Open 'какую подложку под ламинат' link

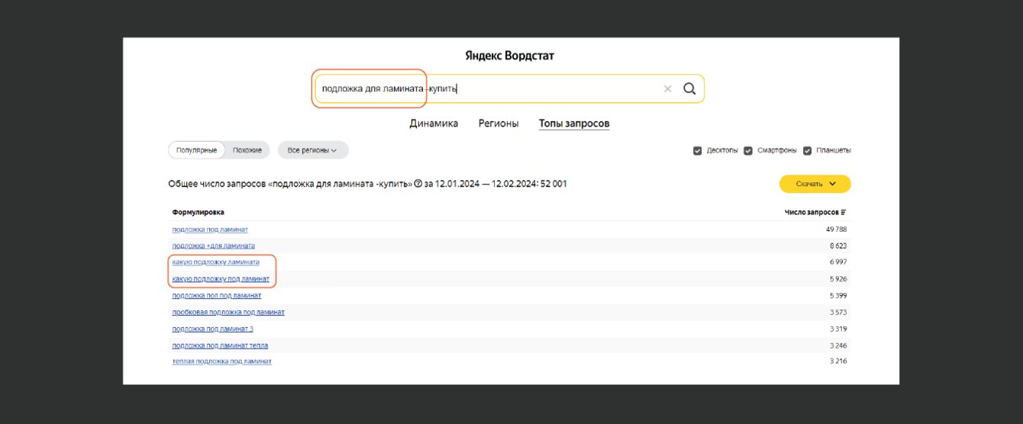click(221, 279)
